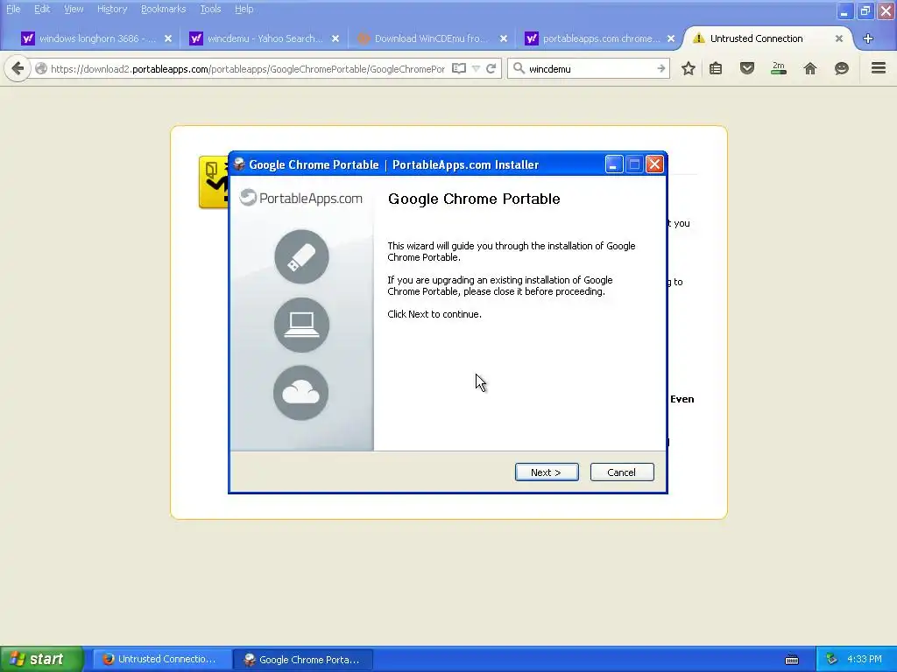Cancel the Chrome Portable installer
This screenshot has height=672, width=897.
(622, 472)
